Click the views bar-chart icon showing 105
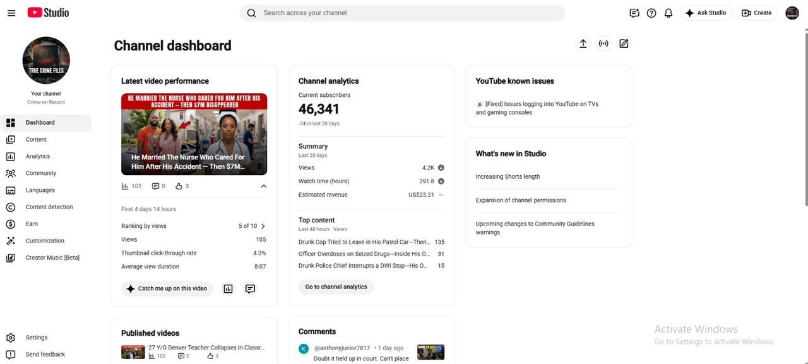Screen dimensions: 808x364 tap(125, 186)
